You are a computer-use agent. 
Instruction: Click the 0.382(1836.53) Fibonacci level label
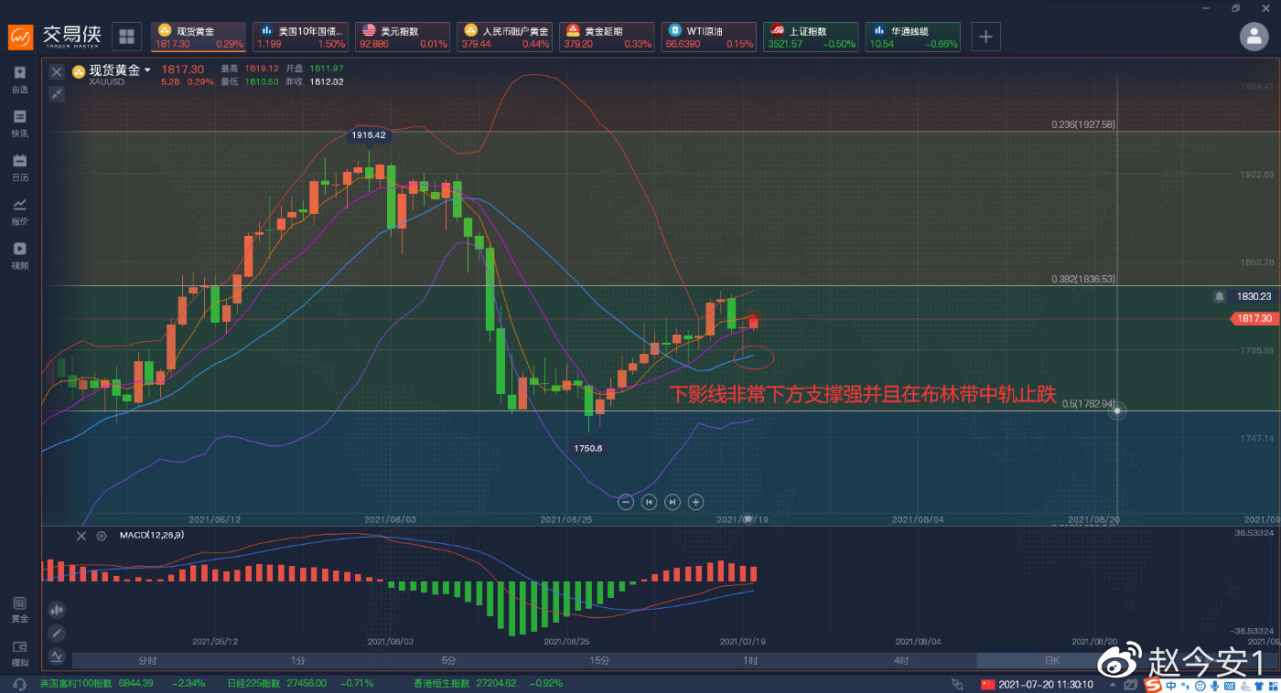tap(1082, 279)
